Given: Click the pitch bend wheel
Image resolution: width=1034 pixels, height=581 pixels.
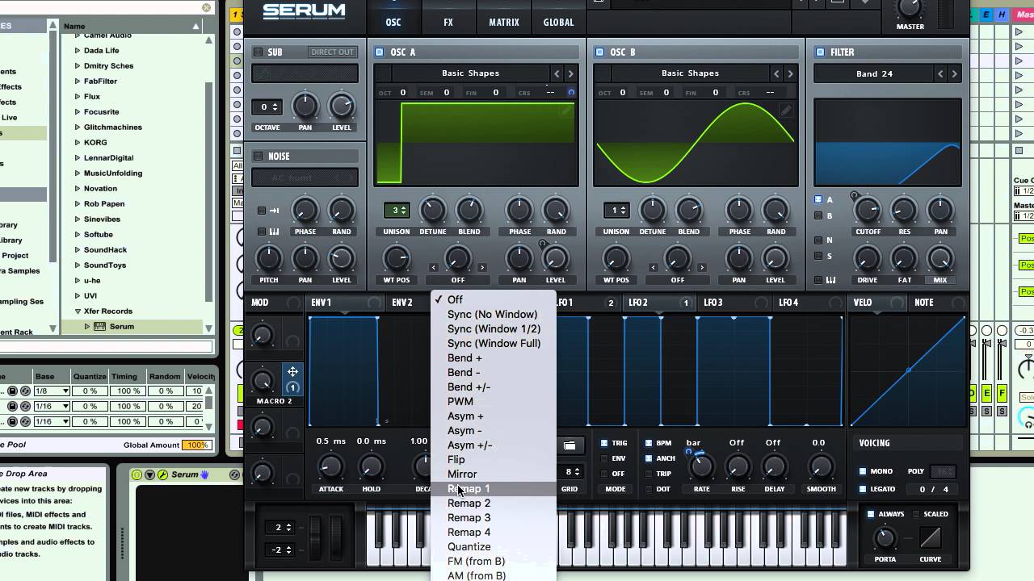Looking at the screenshot, I should click(316, 537).
